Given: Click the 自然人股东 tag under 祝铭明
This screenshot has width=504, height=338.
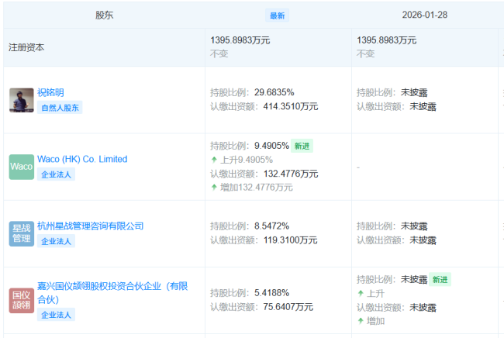Looking at the screenshot, I should click(60, 108).
